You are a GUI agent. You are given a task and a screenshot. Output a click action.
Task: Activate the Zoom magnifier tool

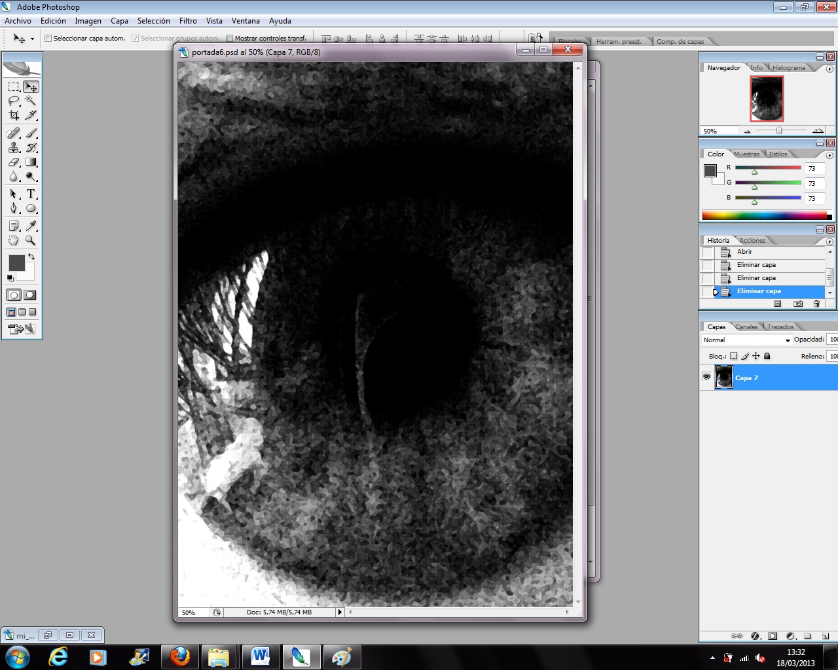click(x=31, y=241)
